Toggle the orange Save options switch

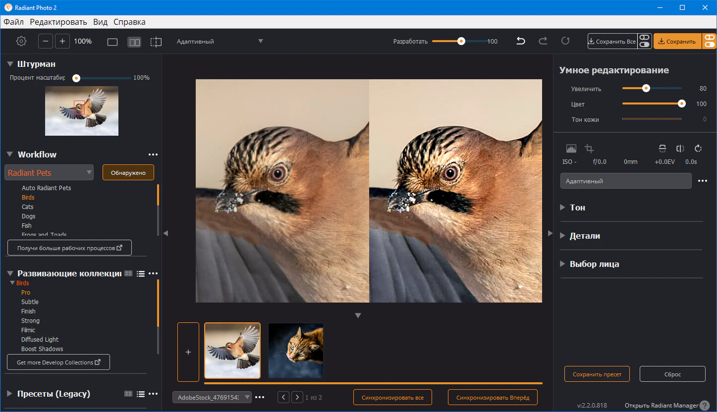pos(710,42)
